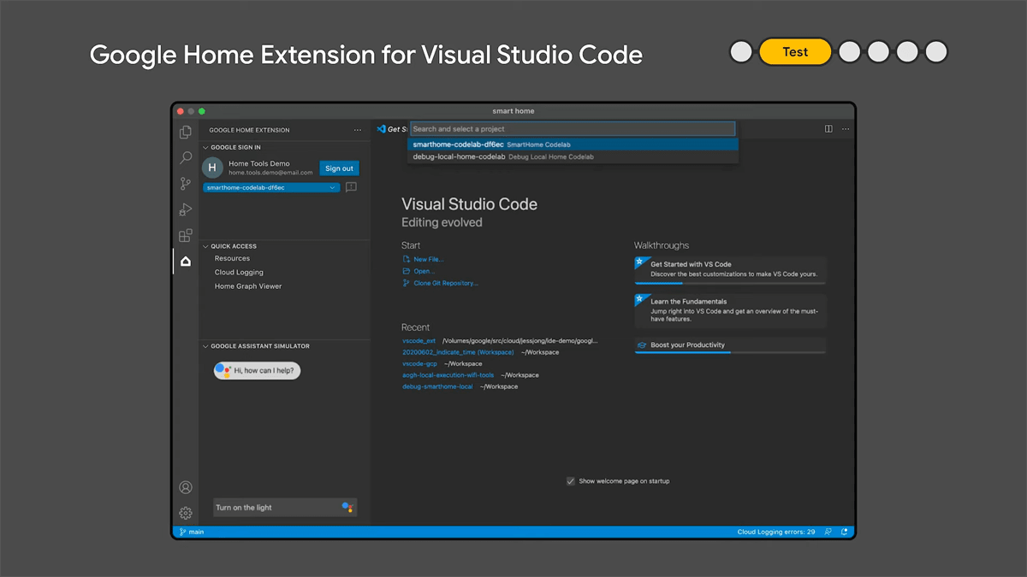Open the Resources quick access item
The width and height of the screenshot is (1027, 577).
[x=232, y=258]
